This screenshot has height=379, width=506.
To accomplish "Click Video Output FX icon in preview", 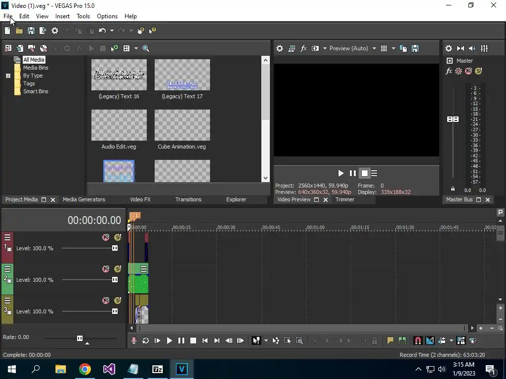I will [303, 48].
